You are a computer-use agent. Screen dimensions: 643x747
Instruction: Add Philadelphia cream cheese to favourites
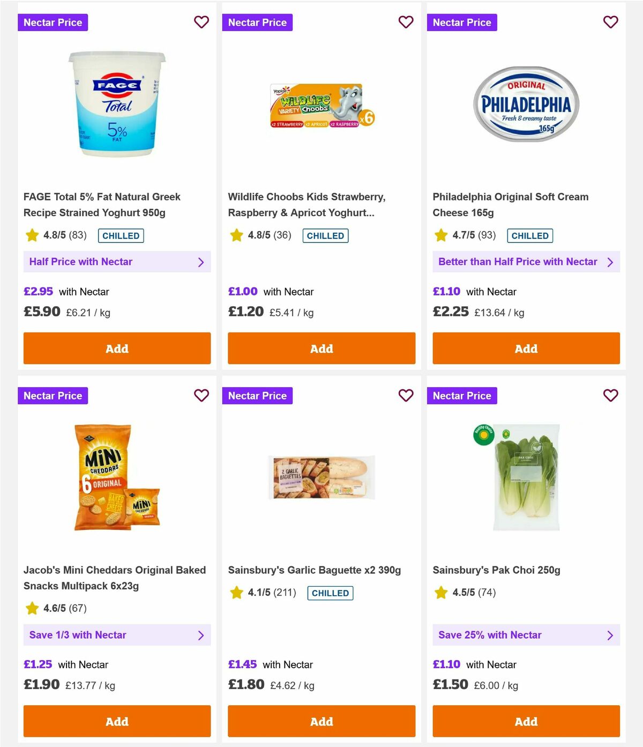point(611,22)
